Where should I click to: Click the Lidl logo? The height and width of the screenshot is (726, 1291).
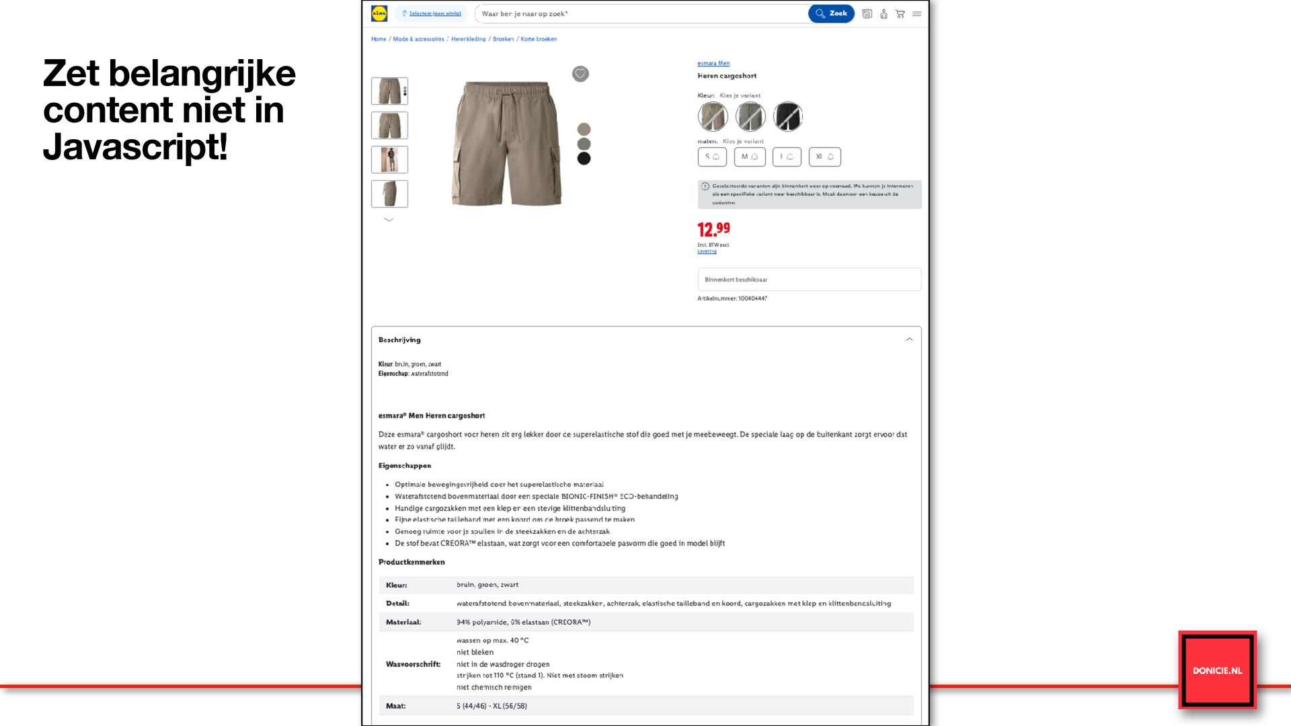(x=379, y=13)
